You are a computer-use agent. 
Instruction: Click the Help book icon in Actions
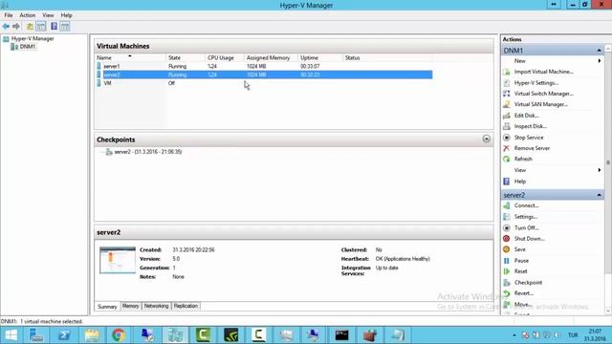[507, 182]
